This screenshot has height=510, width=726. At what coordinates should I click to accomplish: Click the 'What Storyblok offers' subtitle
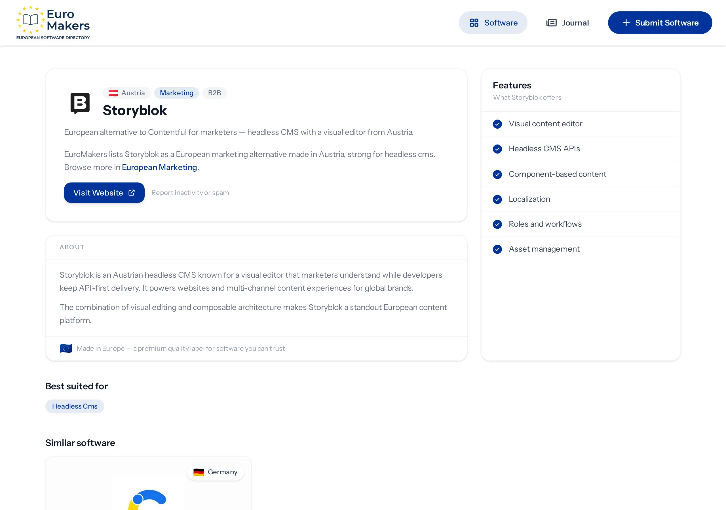tap(527, 97)
